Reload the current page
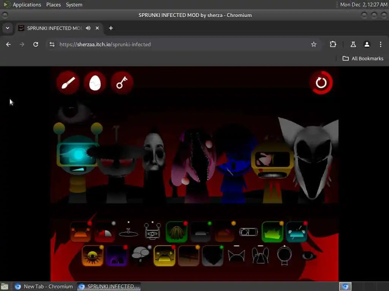 click(36, 45)
